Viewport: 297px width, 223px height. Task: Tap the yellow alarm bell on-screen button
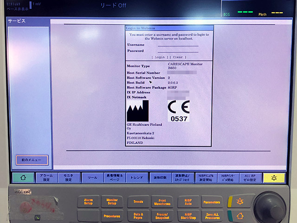pos(274,178)
